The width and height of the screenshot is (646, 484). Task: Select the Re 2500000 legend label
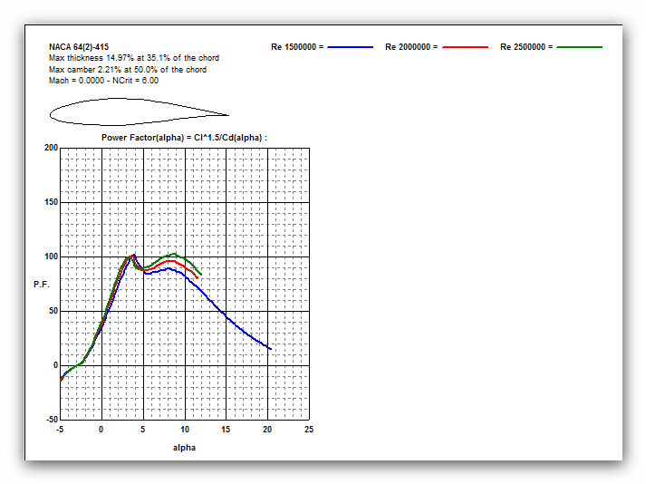click(526, 46)
